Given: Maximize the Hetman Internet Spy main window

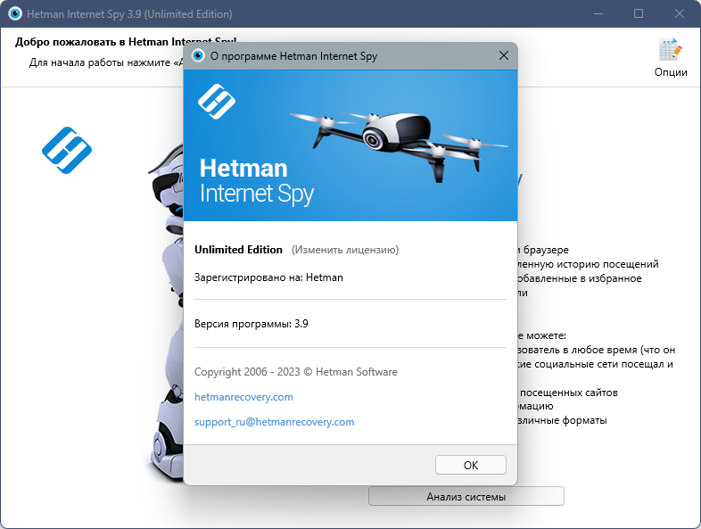Looking at the screenshot, I should (639, 13).
